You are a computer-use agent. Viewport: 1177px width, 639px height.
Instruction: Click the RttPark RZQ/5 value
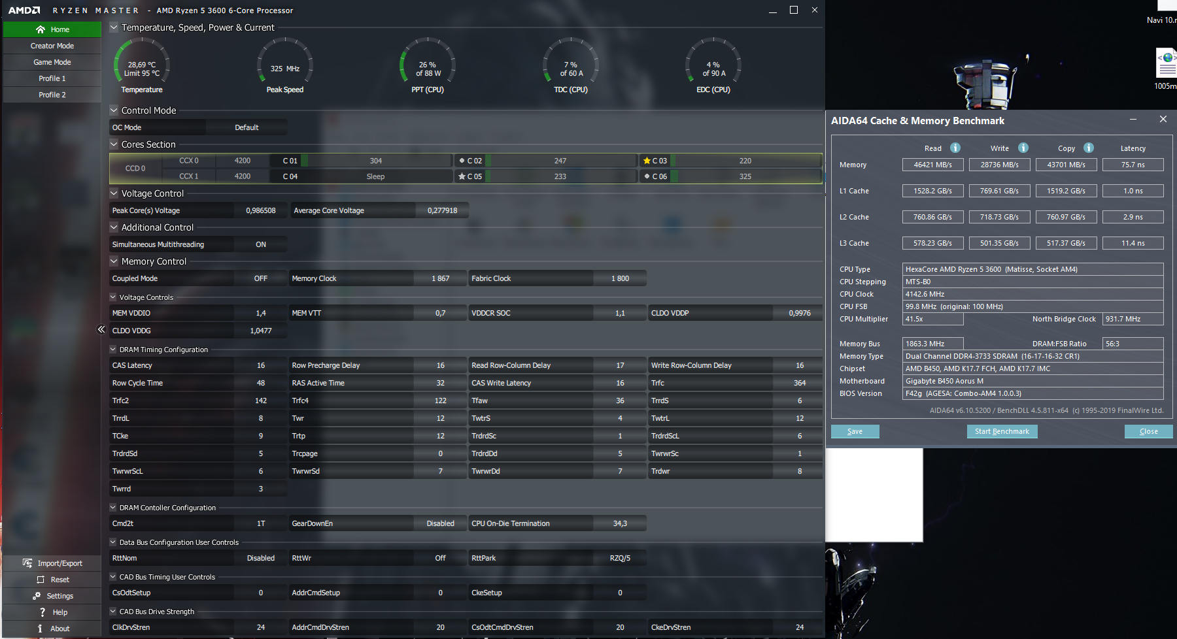[620, 558]
